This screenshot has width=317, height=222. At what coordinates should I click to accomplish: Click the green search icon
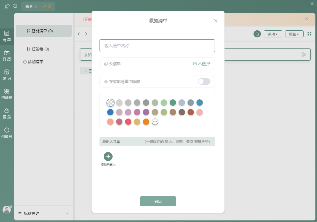(257, 34)
